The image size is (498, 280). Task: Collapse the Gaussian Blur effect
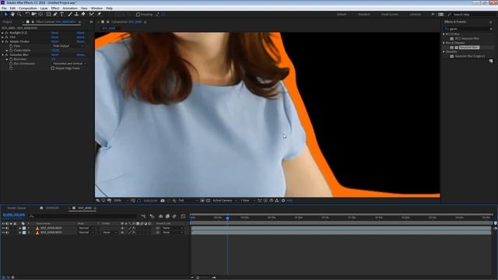click(2, 55)
